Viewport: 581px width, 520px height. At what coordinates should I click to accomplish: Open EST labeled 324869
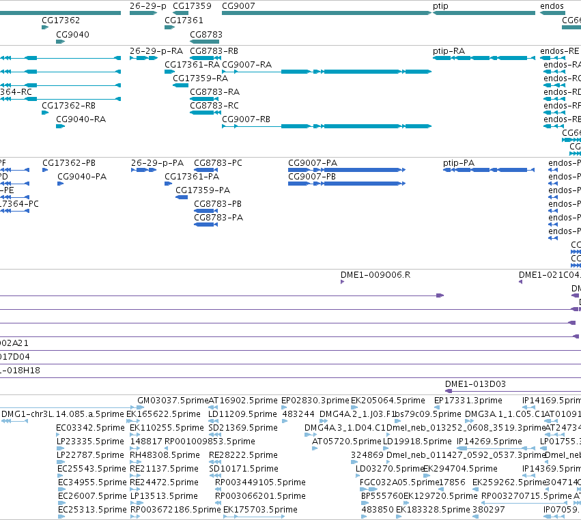click(x=367, y=455)
